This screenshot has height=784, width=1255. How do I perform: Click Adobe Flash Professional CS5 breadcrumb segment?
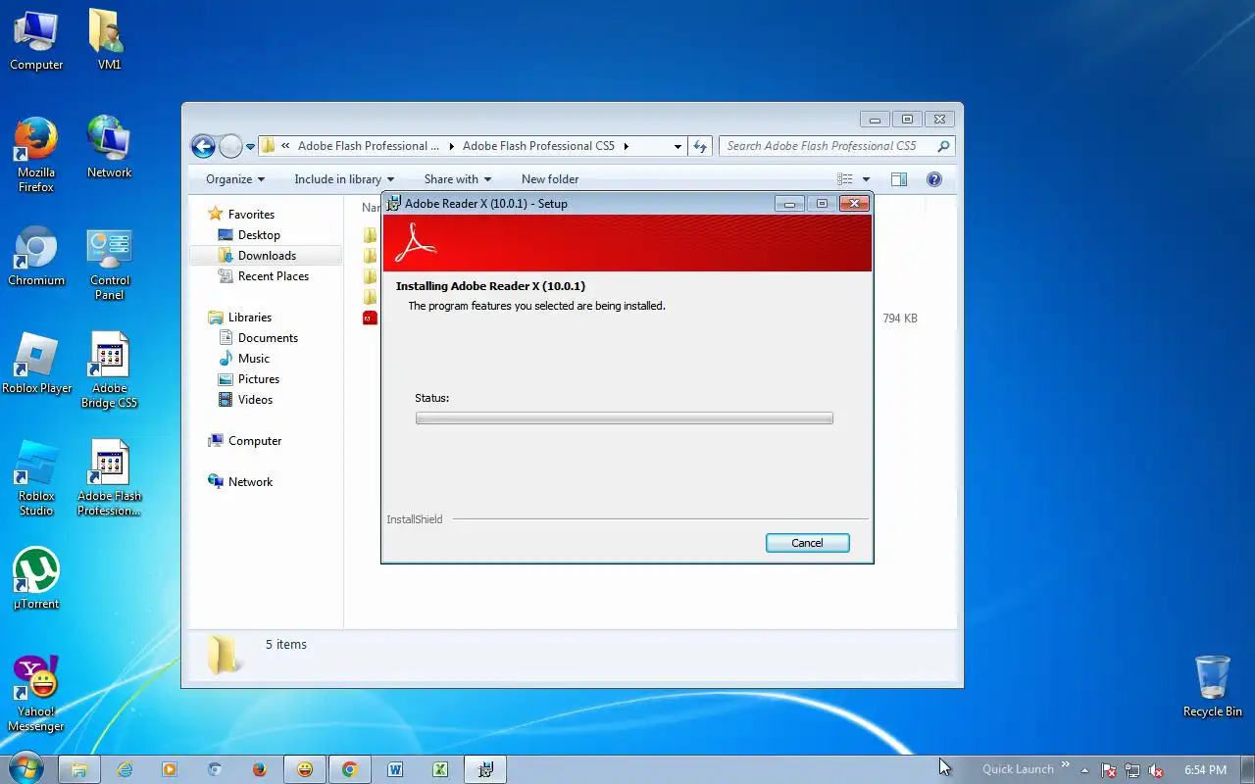[538, 146]
